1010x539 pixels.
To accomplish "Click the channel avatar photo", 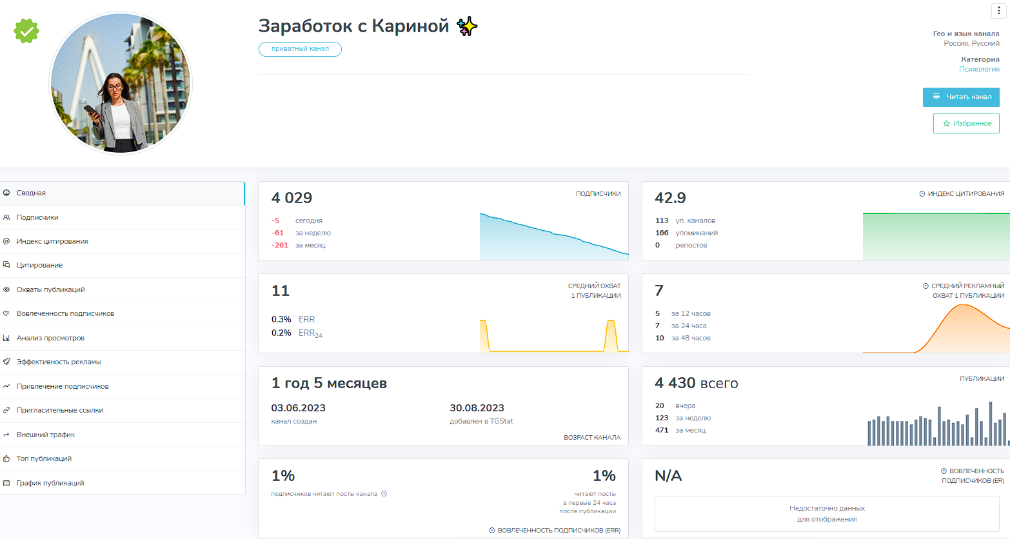I will coord(121,83).
